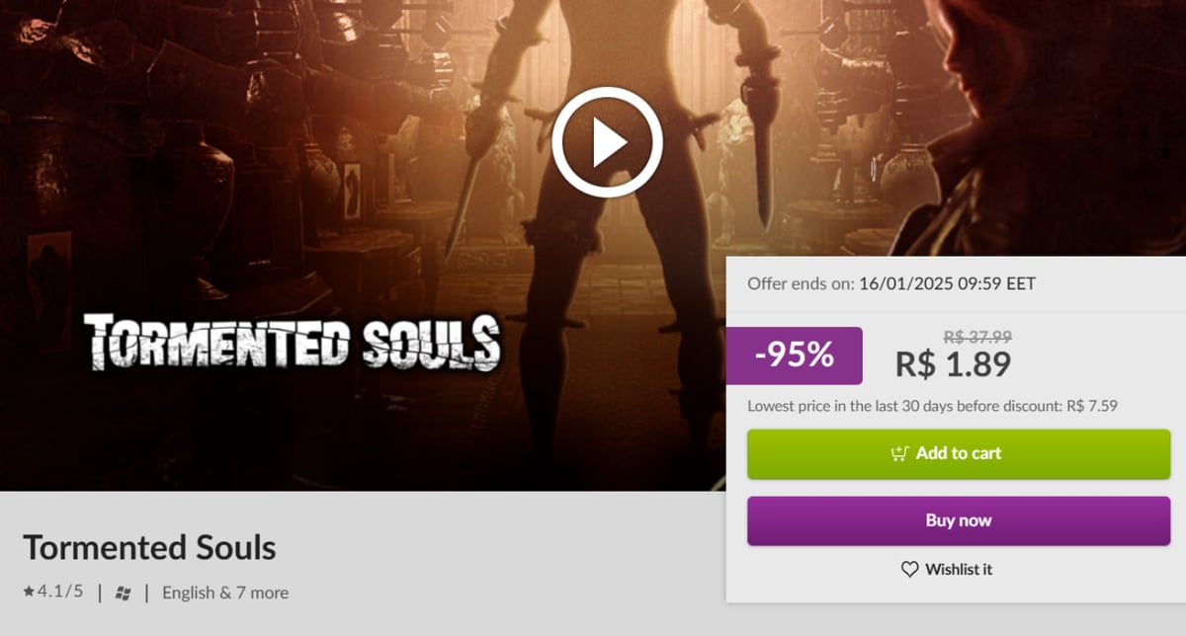Purchase the game with Buy now
The width and height of the screenshot is (1186, 636).
click(959, 520)
